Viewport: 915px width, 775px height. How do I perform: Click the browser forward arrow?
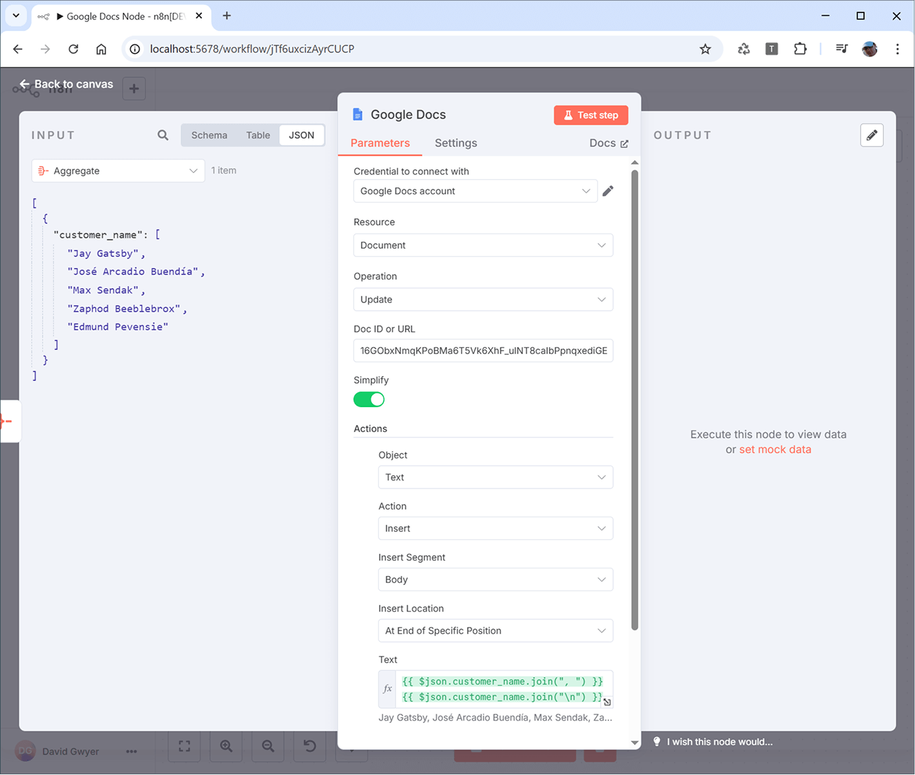[x=45, y=49]
